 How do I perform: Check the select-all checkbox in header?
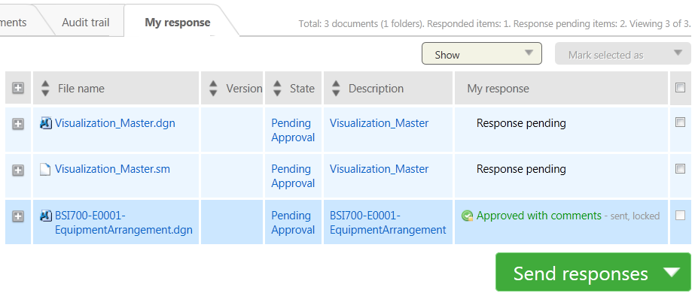680,88
